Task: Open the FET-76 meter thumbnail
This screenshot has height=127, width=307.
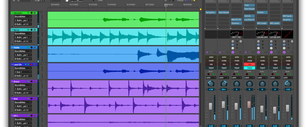Action: [237, 34]
